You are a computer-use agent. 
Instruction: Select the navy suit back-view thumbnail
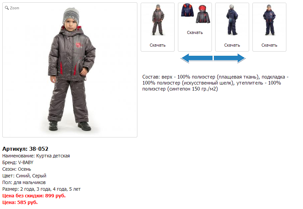coord(232,20)
